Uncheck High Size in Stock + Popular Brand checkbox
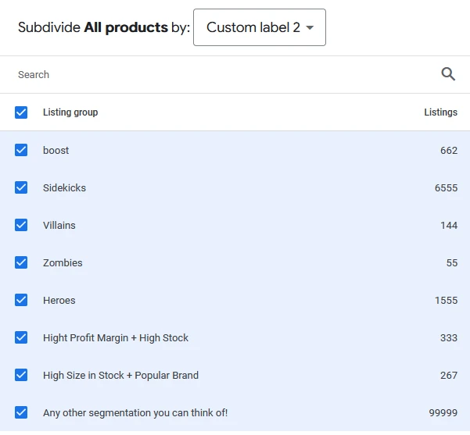The image size is (470, 435). click(x=21, y=375)
